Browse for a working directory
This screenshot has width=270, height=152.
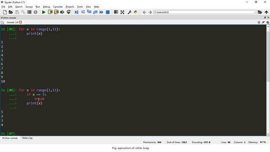pyautogui.click(x=260, y=12)
